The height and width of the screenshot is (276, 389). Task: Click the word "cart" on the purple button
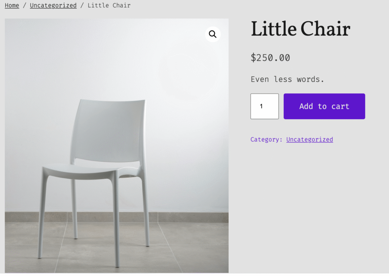pyautogui.click(x=340, y=106)
